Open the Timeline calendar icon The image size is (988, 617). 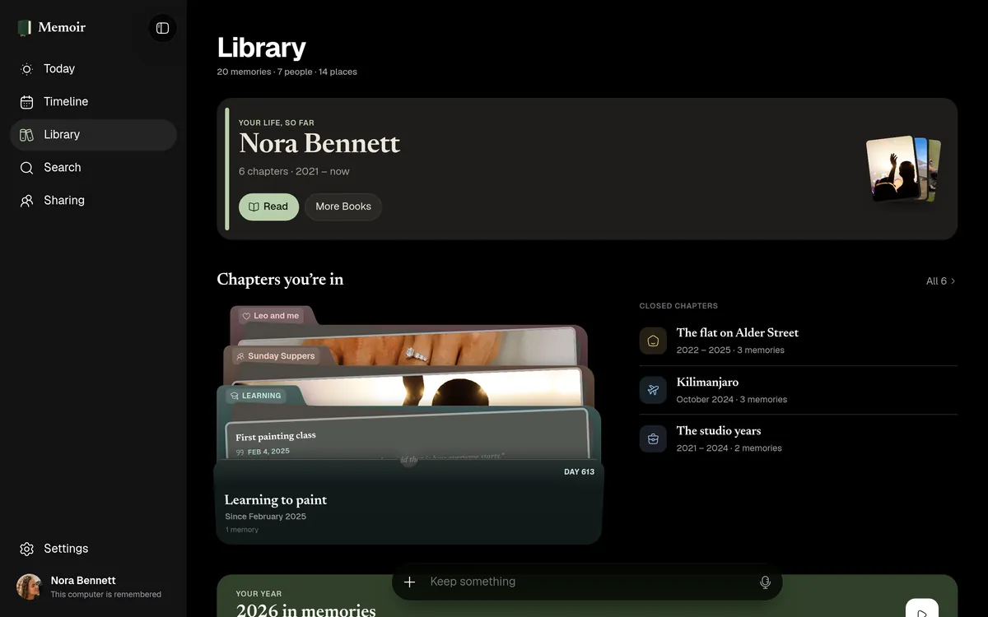point(26,102)
